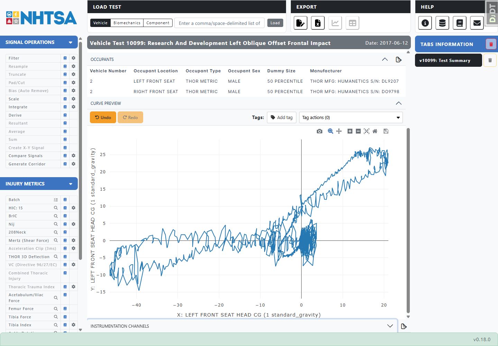
Task: Reset plot axes with home icon
Action: [x=375, y=131]
